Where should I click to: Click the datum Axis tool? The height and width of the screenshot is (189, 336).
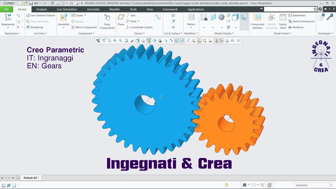[131, 15]
